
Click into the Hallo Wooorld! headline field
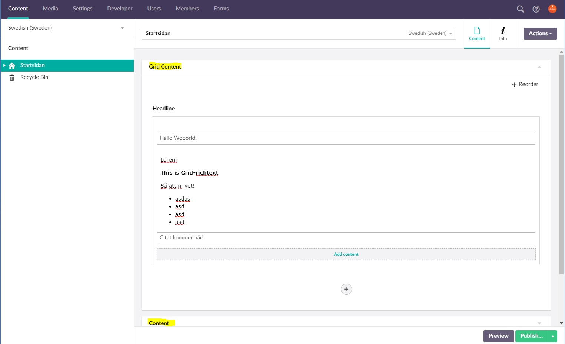click(x=346, y=138)
